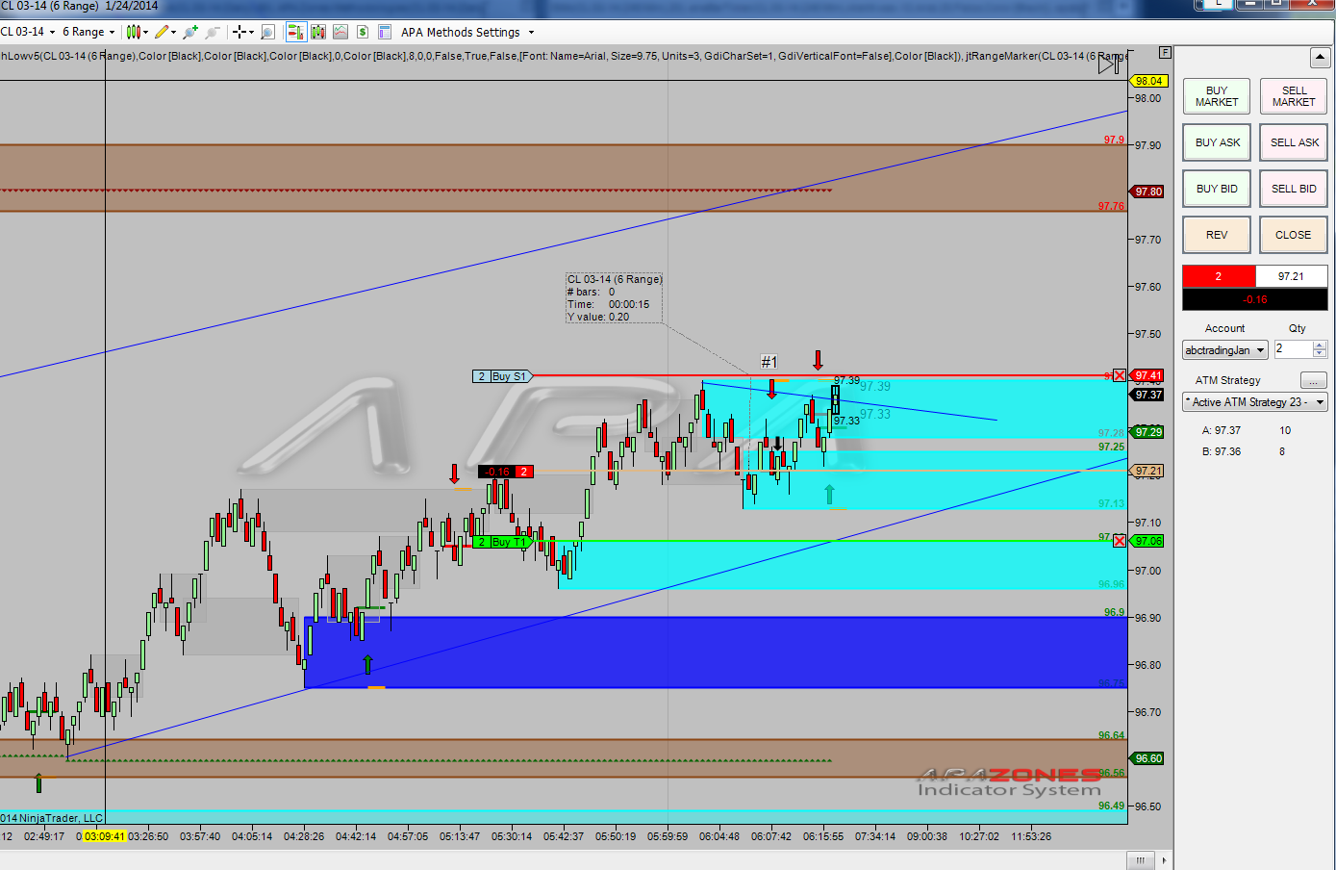Viewport: 1336px width, 870px height.
Task: Click the BUY ASK button
Action: [x=1217, y=142]
